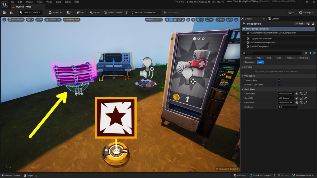
Task: Open the Edit menu
Action: click(x=20, y=2)
